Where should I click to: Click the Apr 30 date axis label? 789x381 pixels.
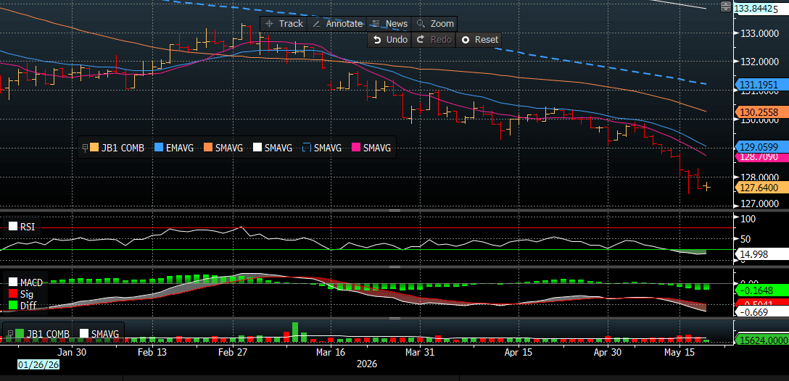[608, 352]
